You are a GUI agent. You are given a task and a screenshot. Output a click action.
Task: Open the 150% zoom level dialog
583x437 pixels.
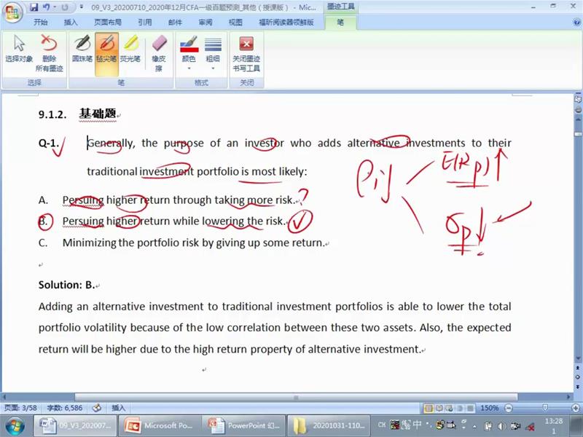click(489, 408)
